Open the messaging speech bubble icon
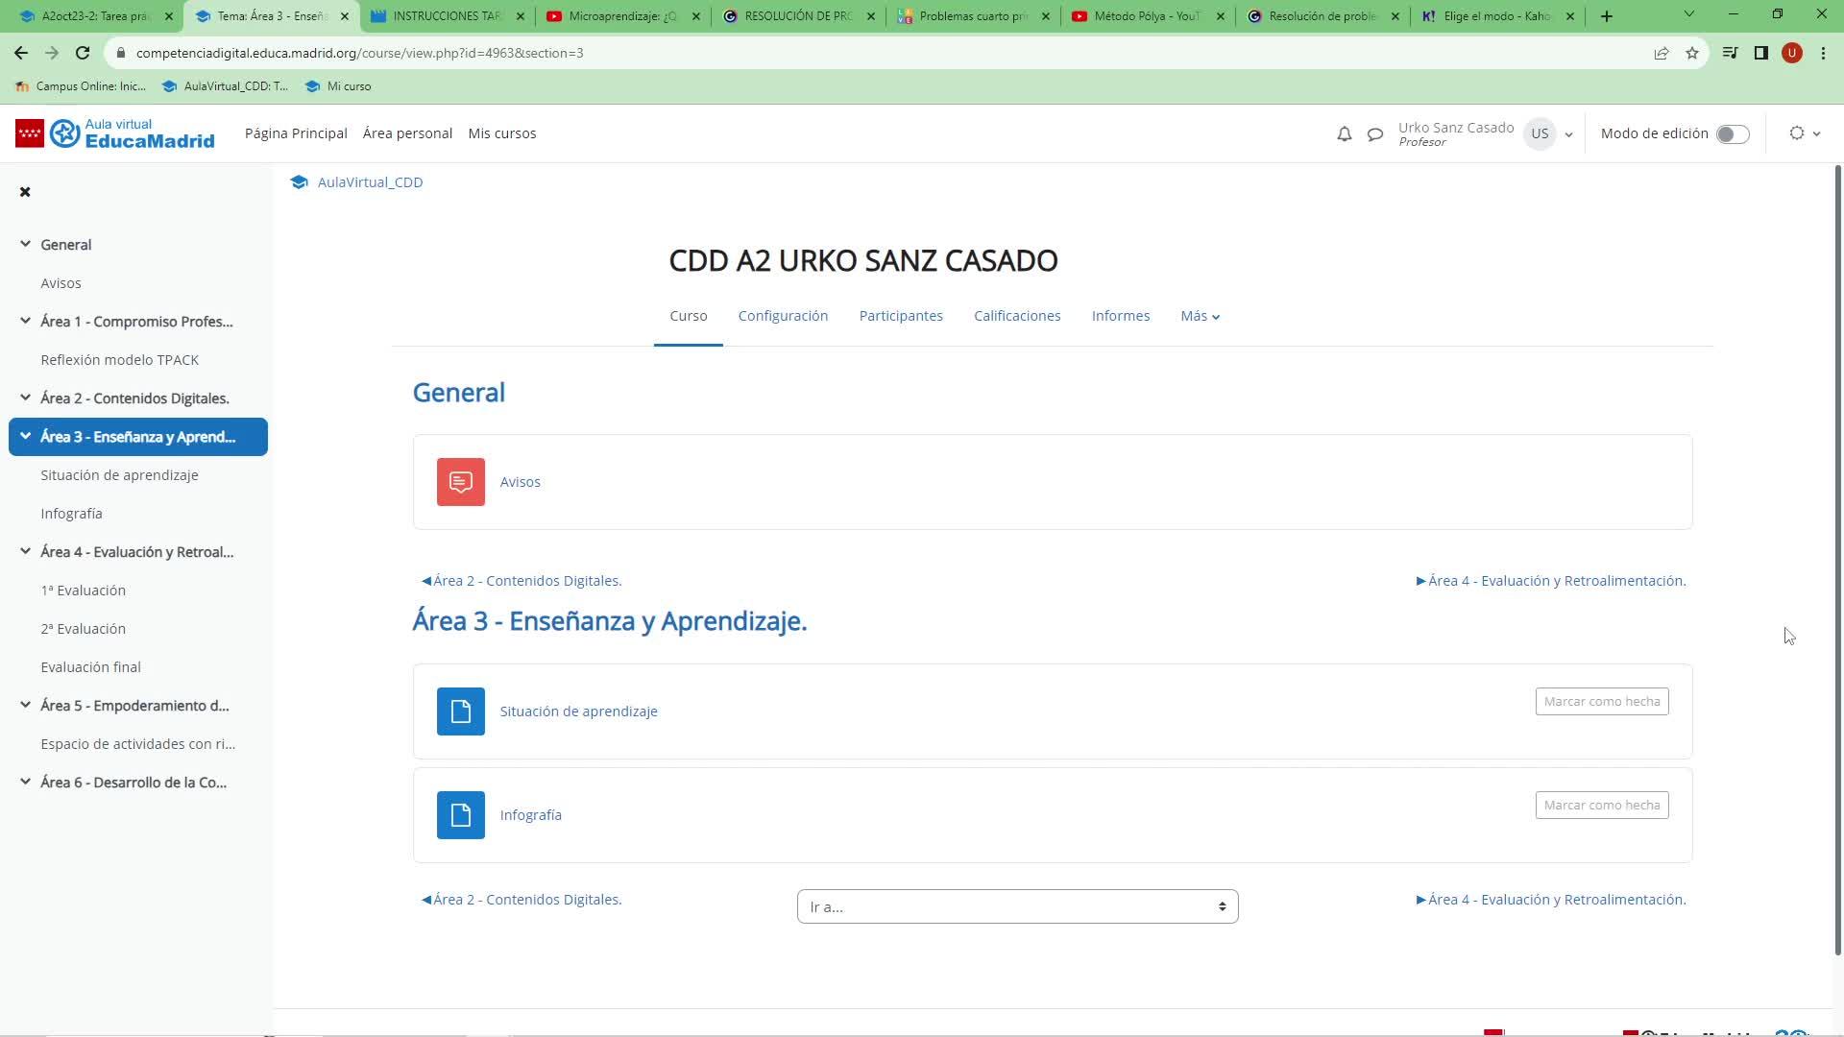 (1374, 134)
